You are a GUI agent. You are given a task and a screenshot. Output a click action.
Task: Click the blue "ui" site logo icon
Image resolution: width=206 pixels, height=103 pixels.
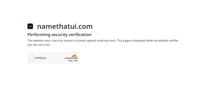(x=30, y=26)
